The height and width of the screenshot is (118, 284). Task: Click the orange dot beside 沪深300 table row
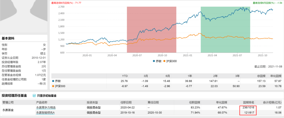click(53, 86)
